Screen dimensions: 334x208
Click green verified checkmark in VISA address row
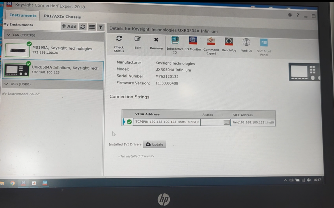[x=129, y=122]
